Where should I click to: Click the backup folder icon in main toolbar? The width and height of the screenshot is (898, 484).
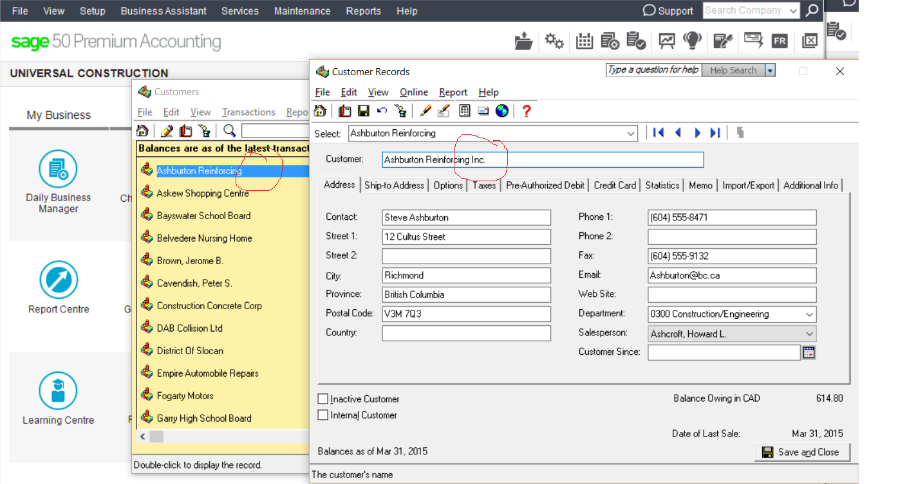(524, 41)
